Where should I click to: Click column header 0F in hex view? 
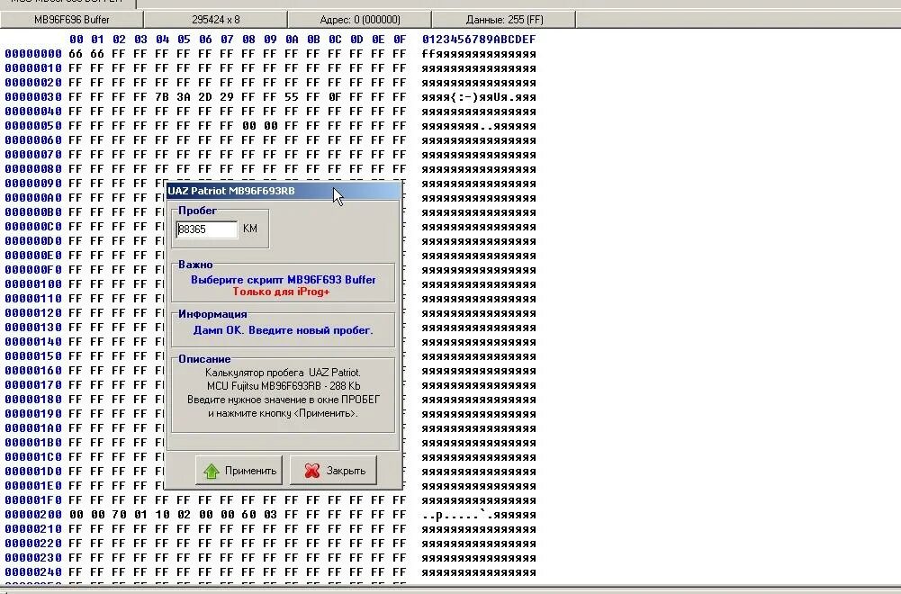[x=400, y=40]
